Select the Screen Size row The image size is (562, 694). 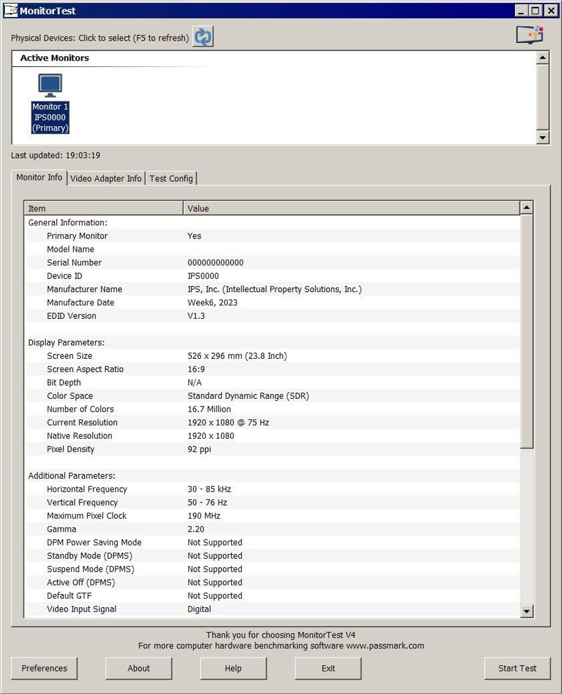coord(273,356)
